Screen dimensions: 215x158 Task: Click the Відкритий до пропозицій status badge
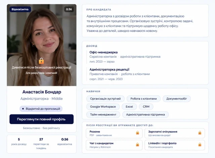41,109
